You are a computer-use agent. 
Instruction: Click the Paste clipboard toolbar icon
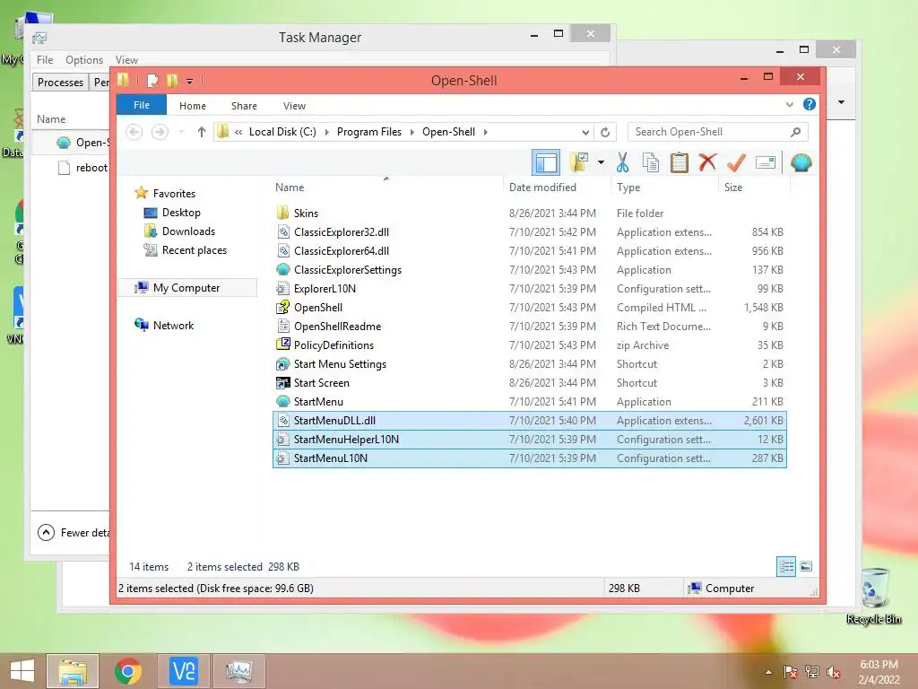click(x=680, y=163)
